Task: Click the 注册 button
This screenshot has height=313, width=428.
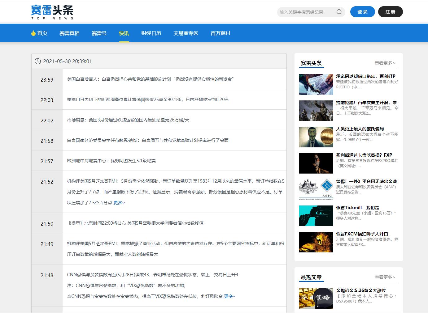Action: point(391,12)
